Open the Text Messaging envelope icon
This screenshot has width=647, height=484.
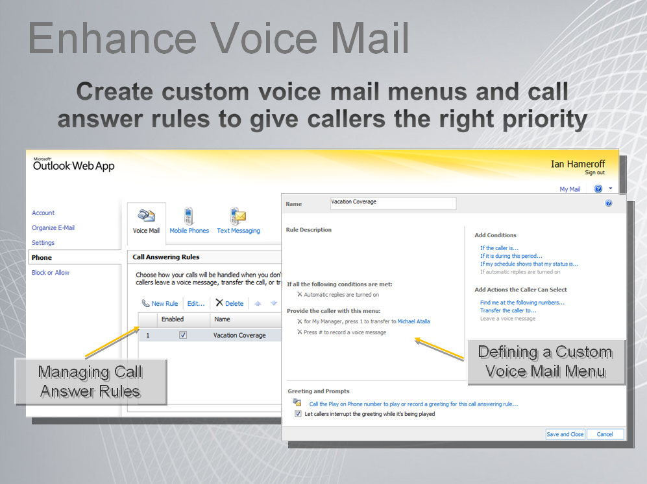[x=238, y=216]
